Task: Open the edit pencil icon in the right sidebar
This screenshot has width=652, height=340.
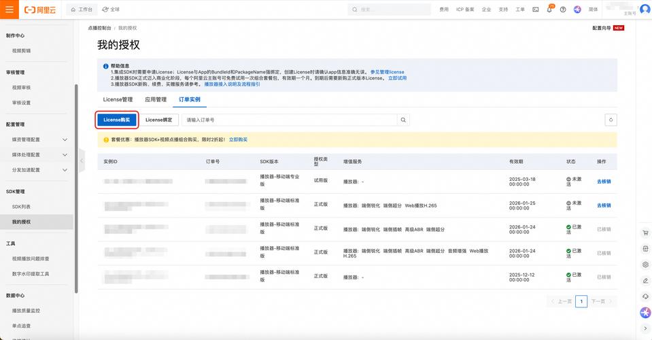Action: (x=645, y=281)
